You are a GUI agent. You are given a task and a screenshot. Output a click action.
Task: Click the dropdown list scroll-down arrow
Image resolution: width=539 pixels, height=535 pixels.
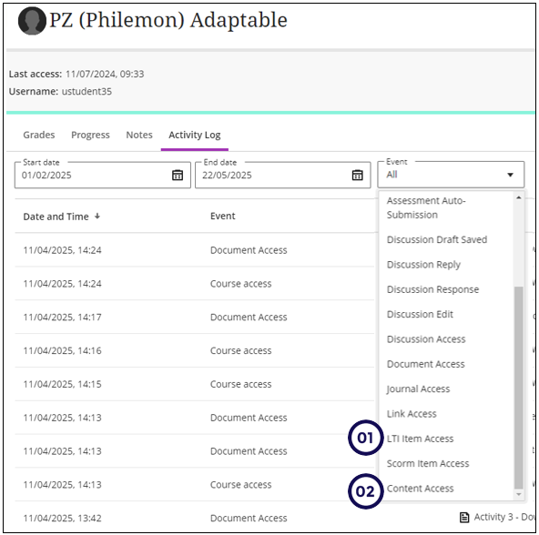click(519, 494)
